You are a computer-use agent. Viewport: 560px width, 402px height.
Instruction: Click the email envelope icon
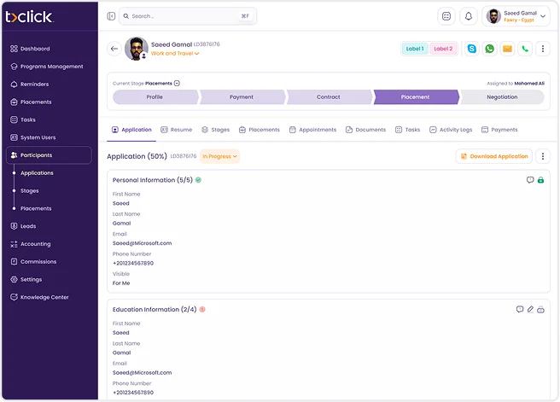(x=507, y=49)
